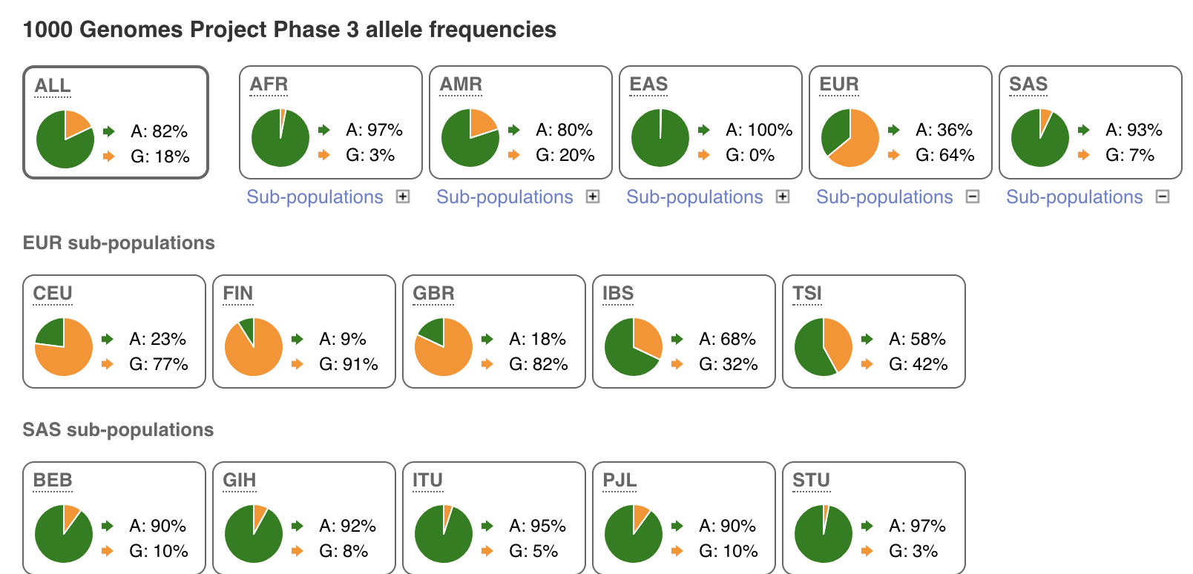Click the FIN sub-population pie chart
This screenshot has width=1193, height=574.
click(254, 347)
